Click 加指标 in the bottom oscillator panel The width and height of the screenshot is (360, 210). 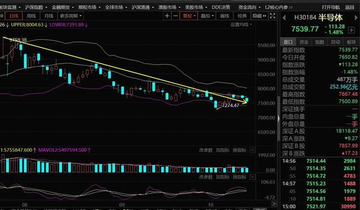(223, 177)
